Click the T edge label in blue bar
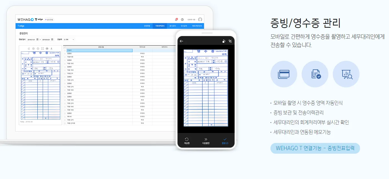Image resolution: width=389 pixels, height=179 pixels. (x=21, y=26)
